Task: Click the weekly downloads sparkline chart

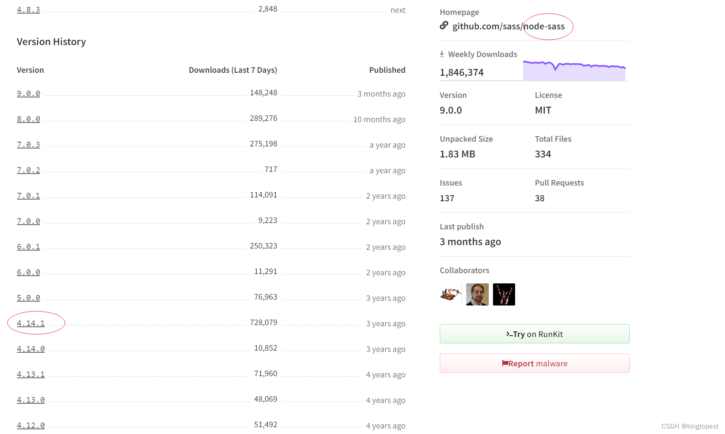Action: pyautogui.click(x=574, y=71)
